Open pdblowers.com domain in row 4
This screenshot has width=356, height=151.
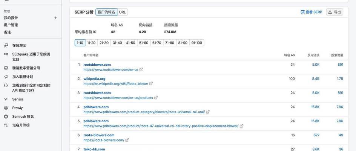(96, 107)
